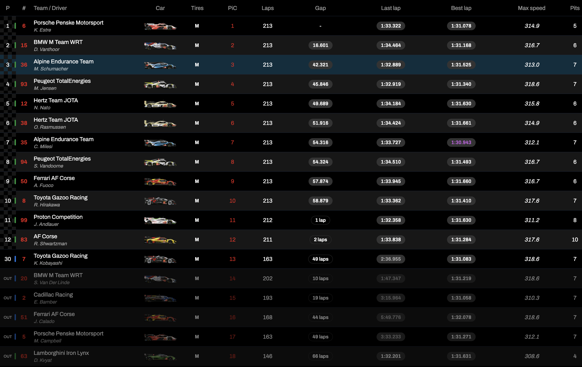
Task: Click the Hertz JOTA #38 car image
Action: pyautogui.click(x=160, y=123)
